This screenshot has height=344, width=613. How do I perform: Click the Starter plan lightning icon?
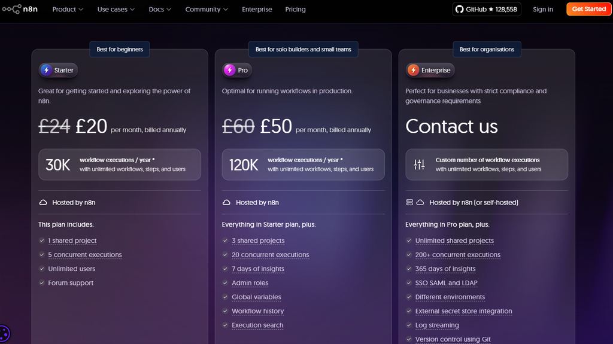coord(46,70)
